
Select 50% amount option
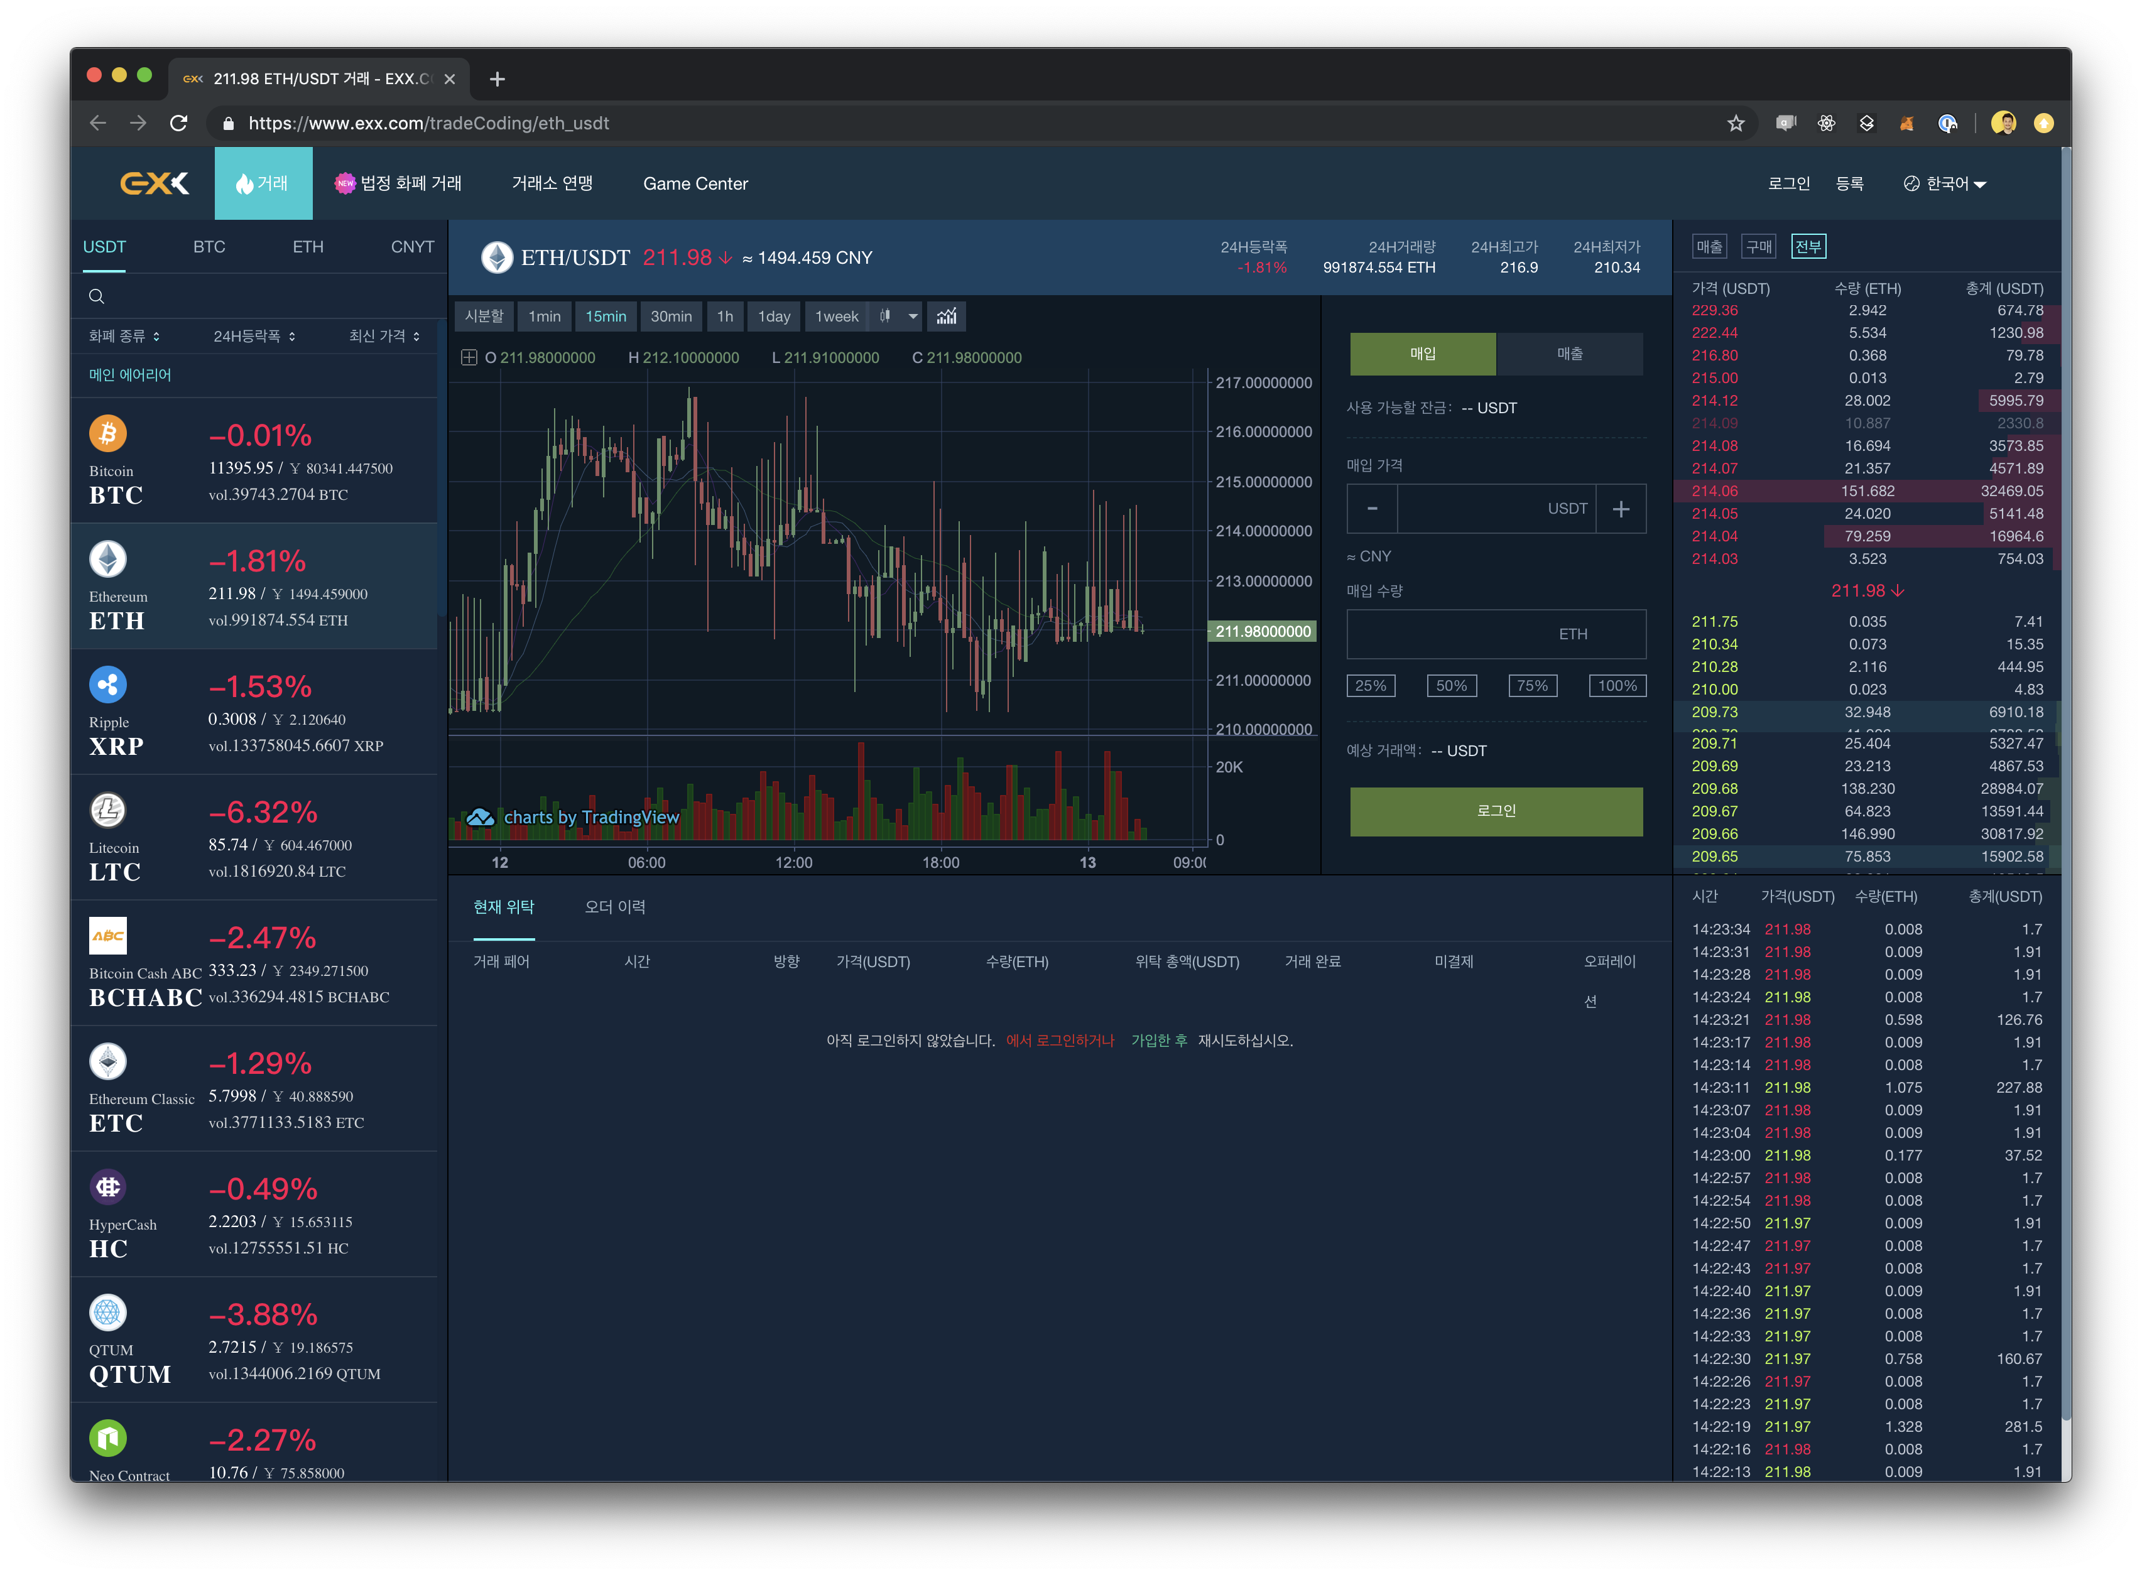pos(1452,686)
